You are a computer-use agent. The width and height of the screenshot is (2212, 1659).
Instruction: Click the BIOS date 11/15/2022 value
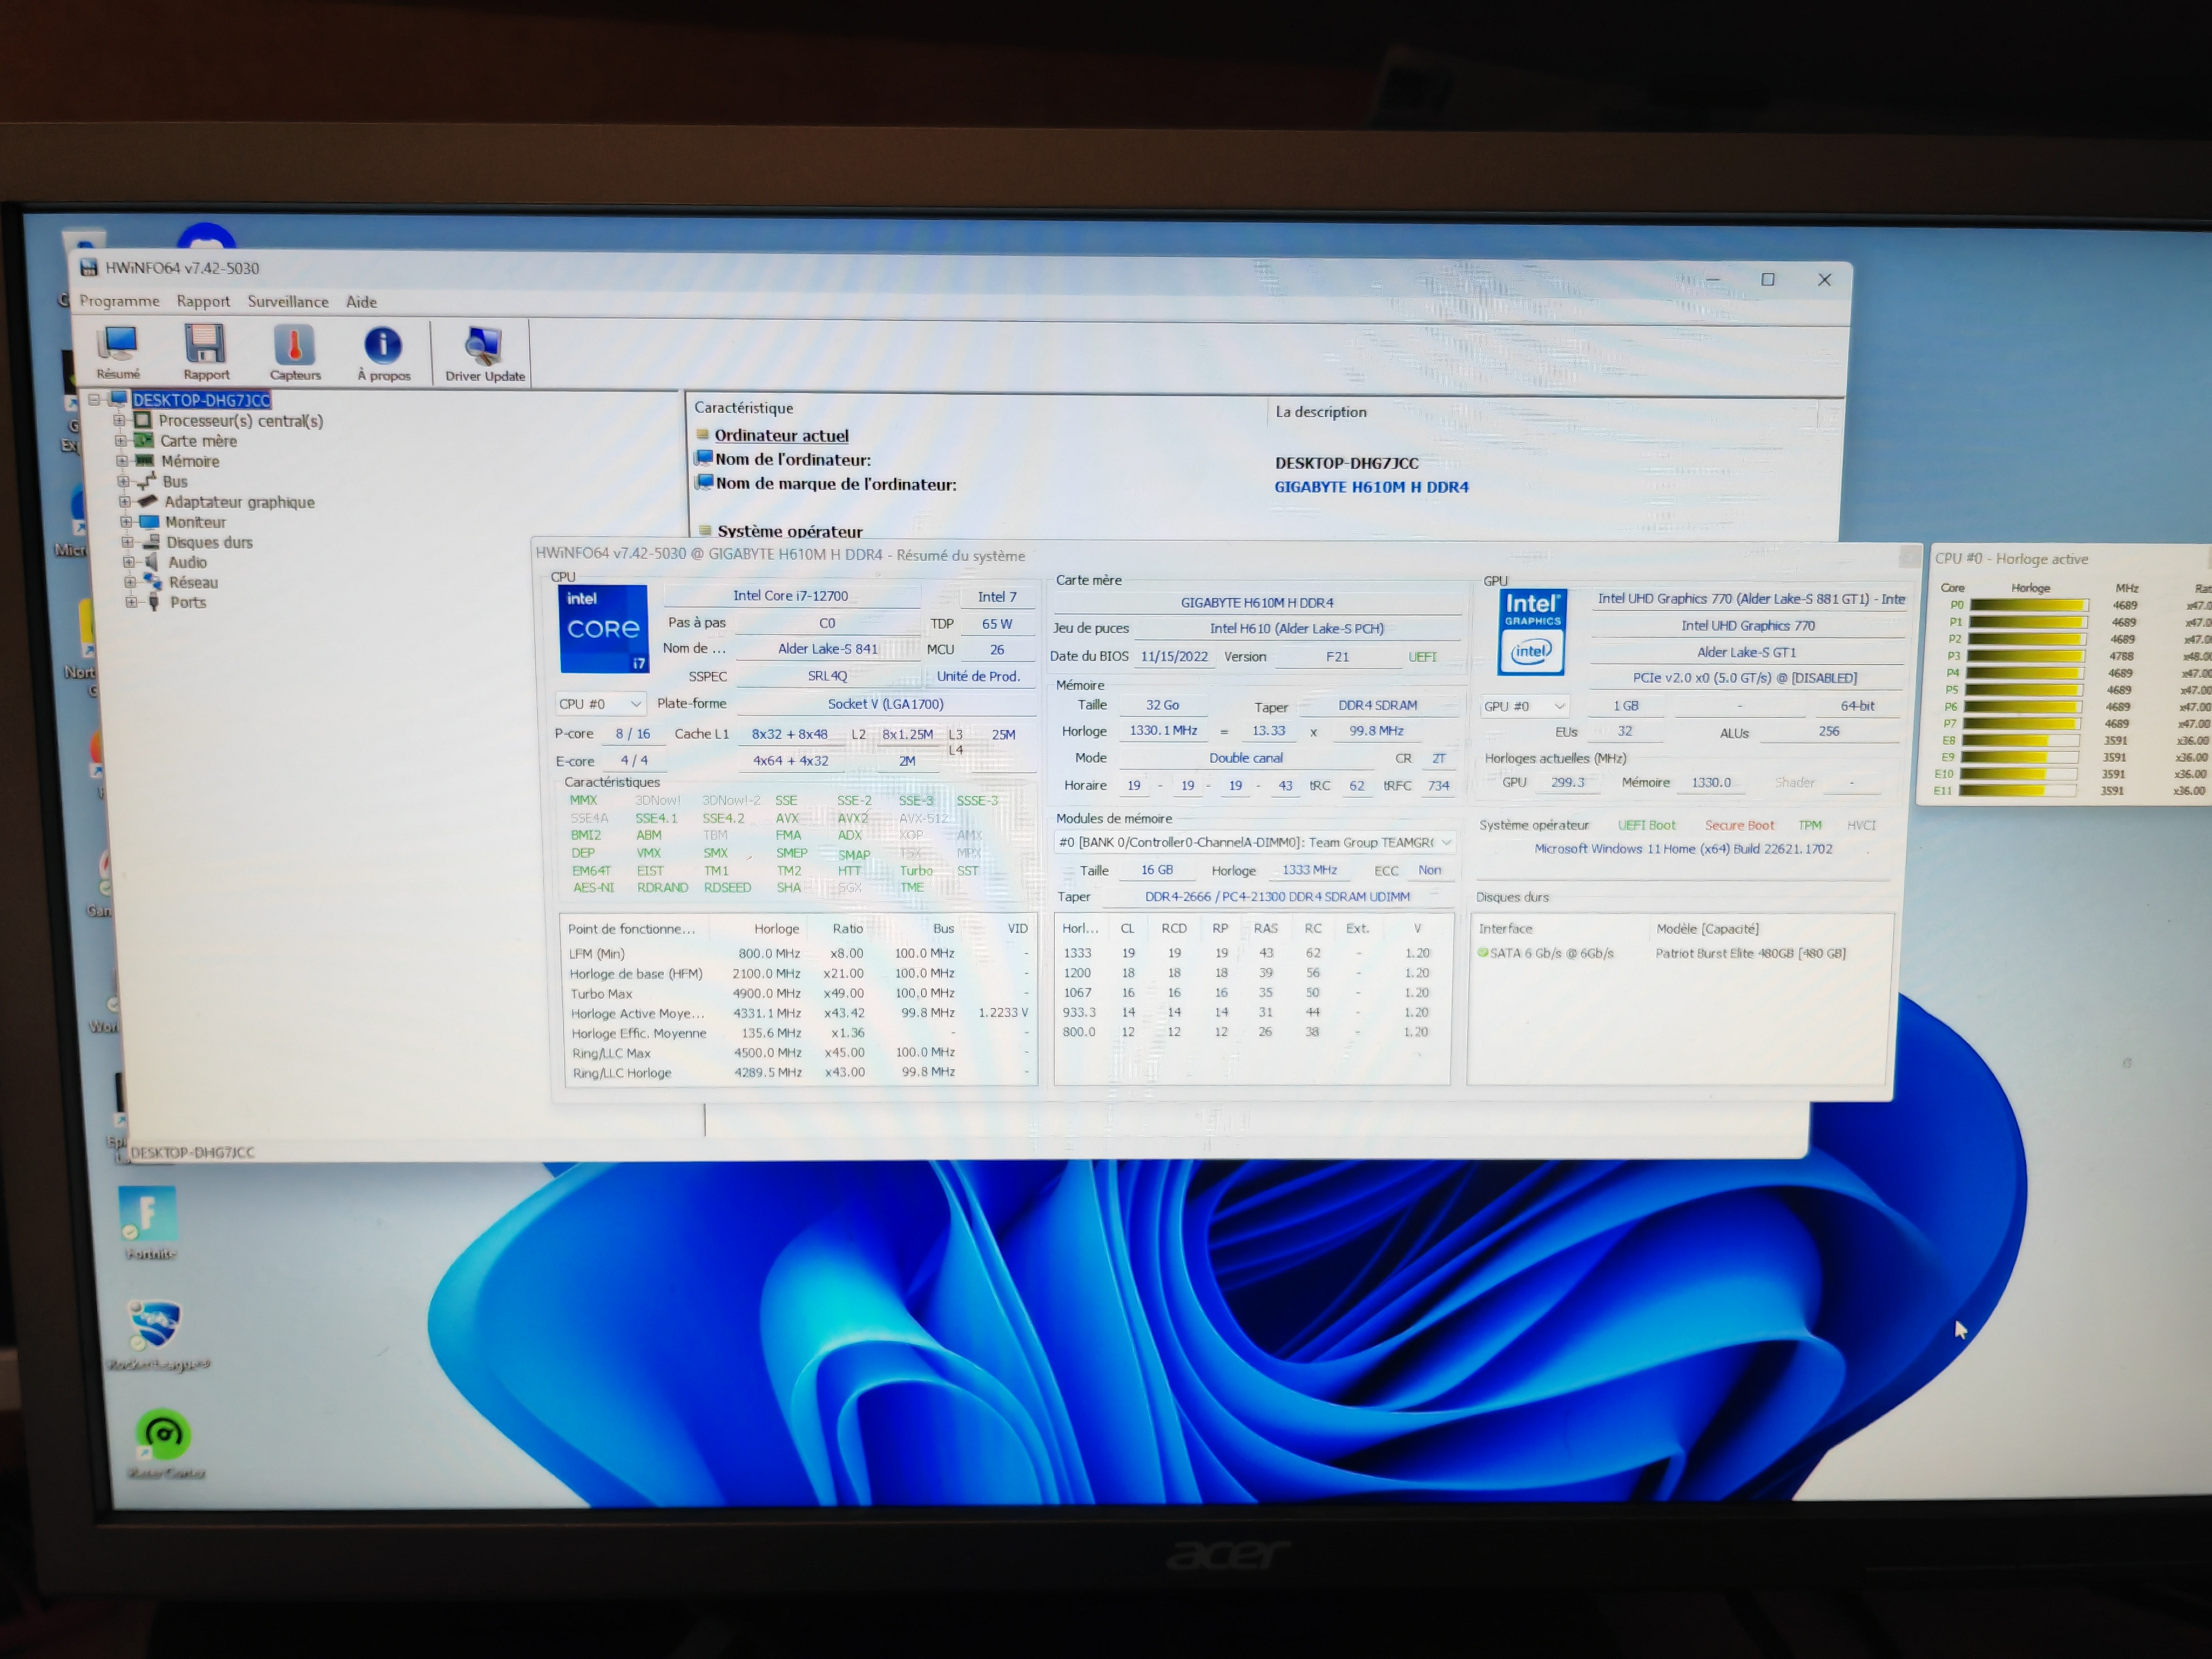coord(1174,657)
